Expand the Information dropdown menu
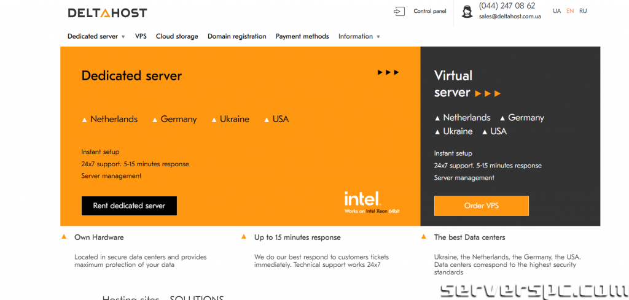Viewport: 629px width, 300px height. (359, 36)
